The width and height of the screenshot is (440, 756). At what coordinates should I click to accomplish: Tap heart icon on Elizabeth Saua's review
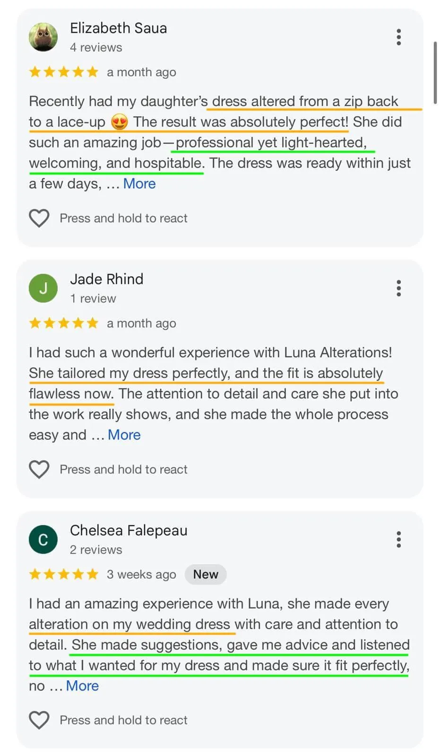[x=39, y=218]
